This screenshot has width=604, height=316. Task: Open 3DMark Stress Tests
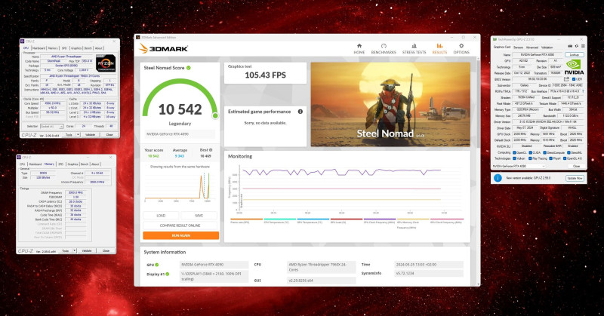click(414, 48)
